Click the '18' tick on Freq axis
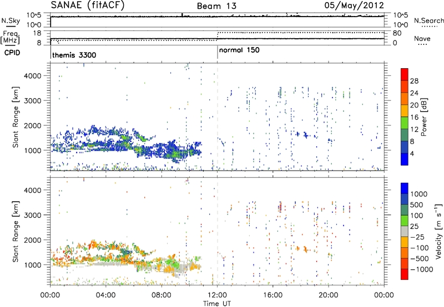 37,33
